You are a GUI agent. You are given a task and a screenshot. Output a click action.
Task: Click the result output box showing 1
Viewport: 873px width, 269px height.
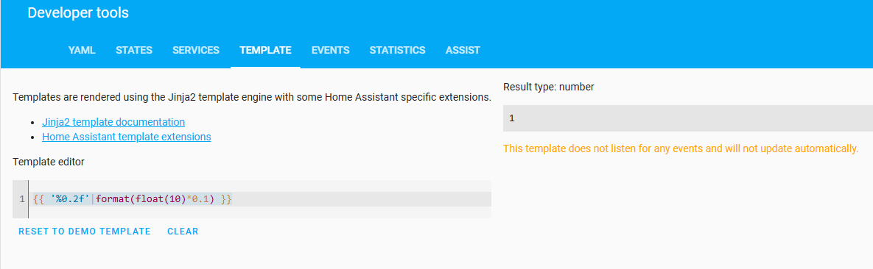(x=687, y=118)
